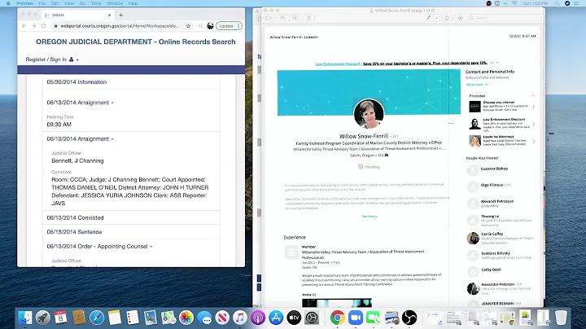Open the Apple menu
Viewport: 586px width, 329px height.
(8, 3)
